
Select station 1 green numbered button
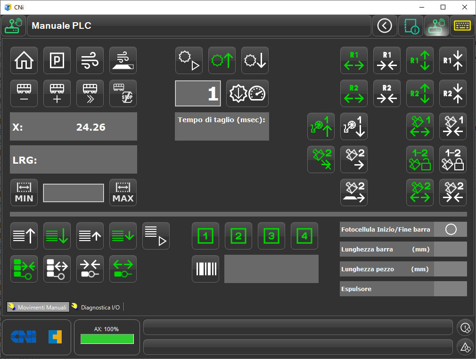click(205, 236)
